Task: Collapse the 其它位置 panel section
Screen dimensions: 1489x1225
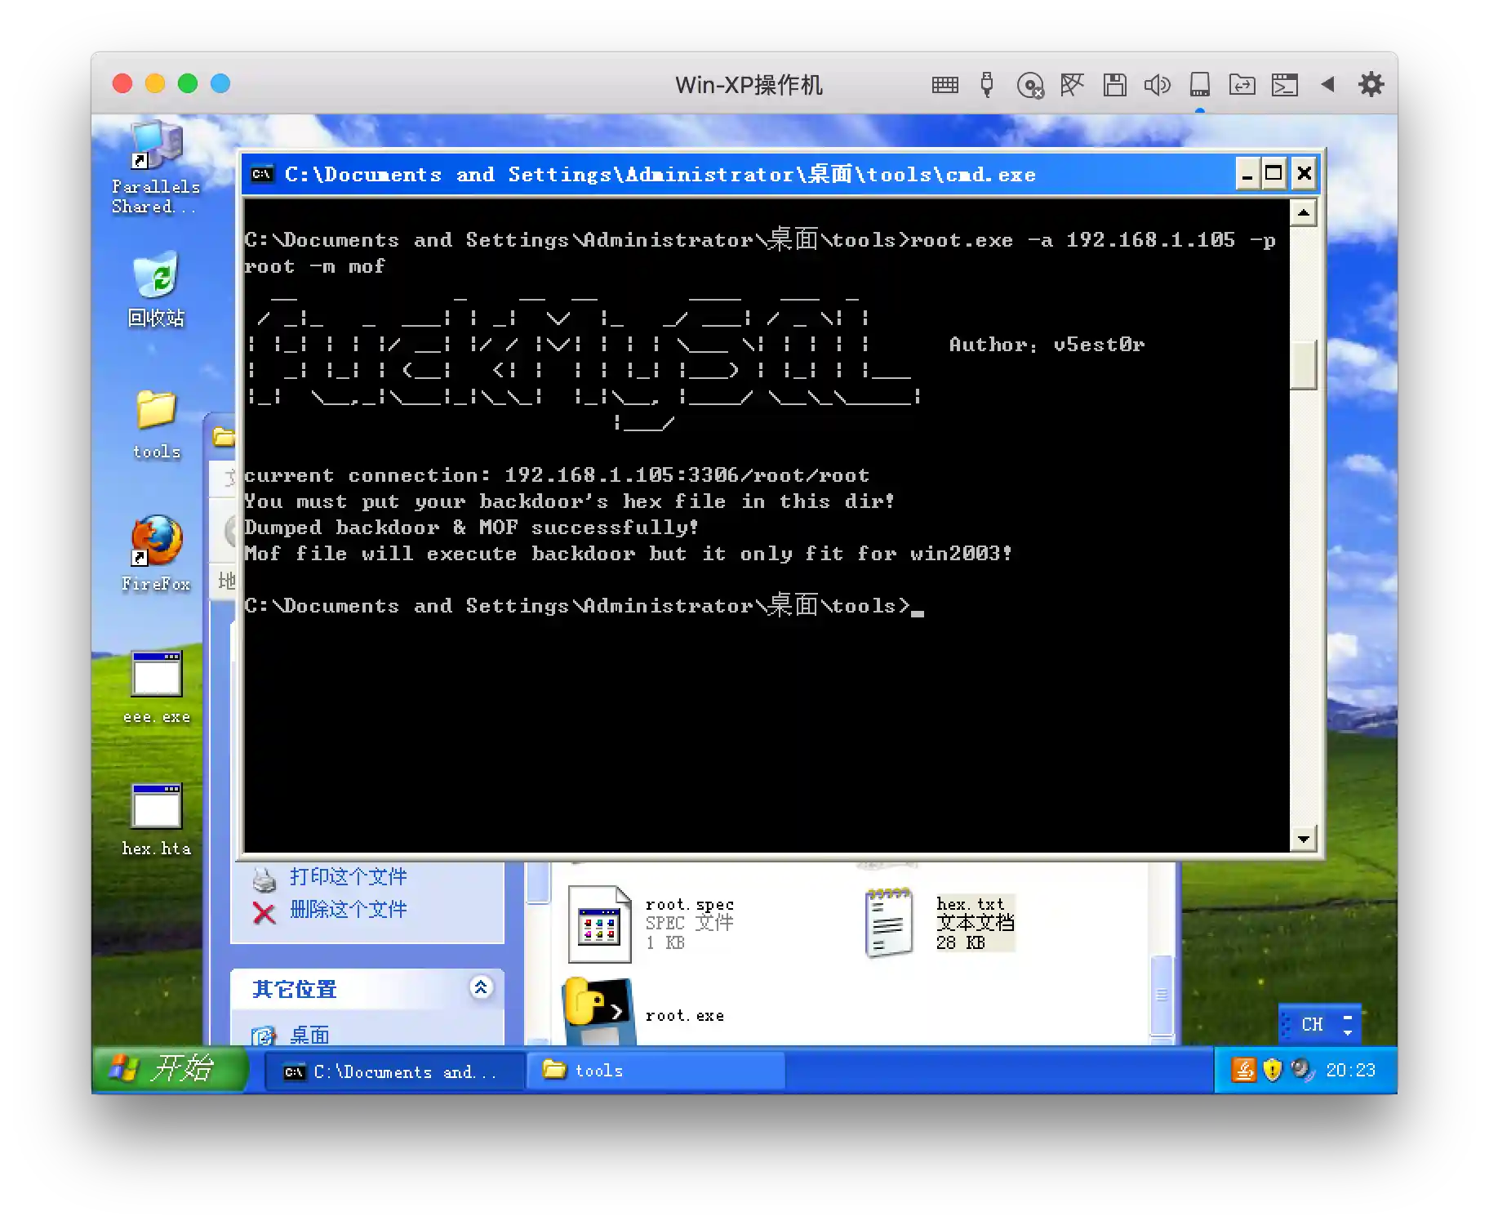Action: [481, 987]
